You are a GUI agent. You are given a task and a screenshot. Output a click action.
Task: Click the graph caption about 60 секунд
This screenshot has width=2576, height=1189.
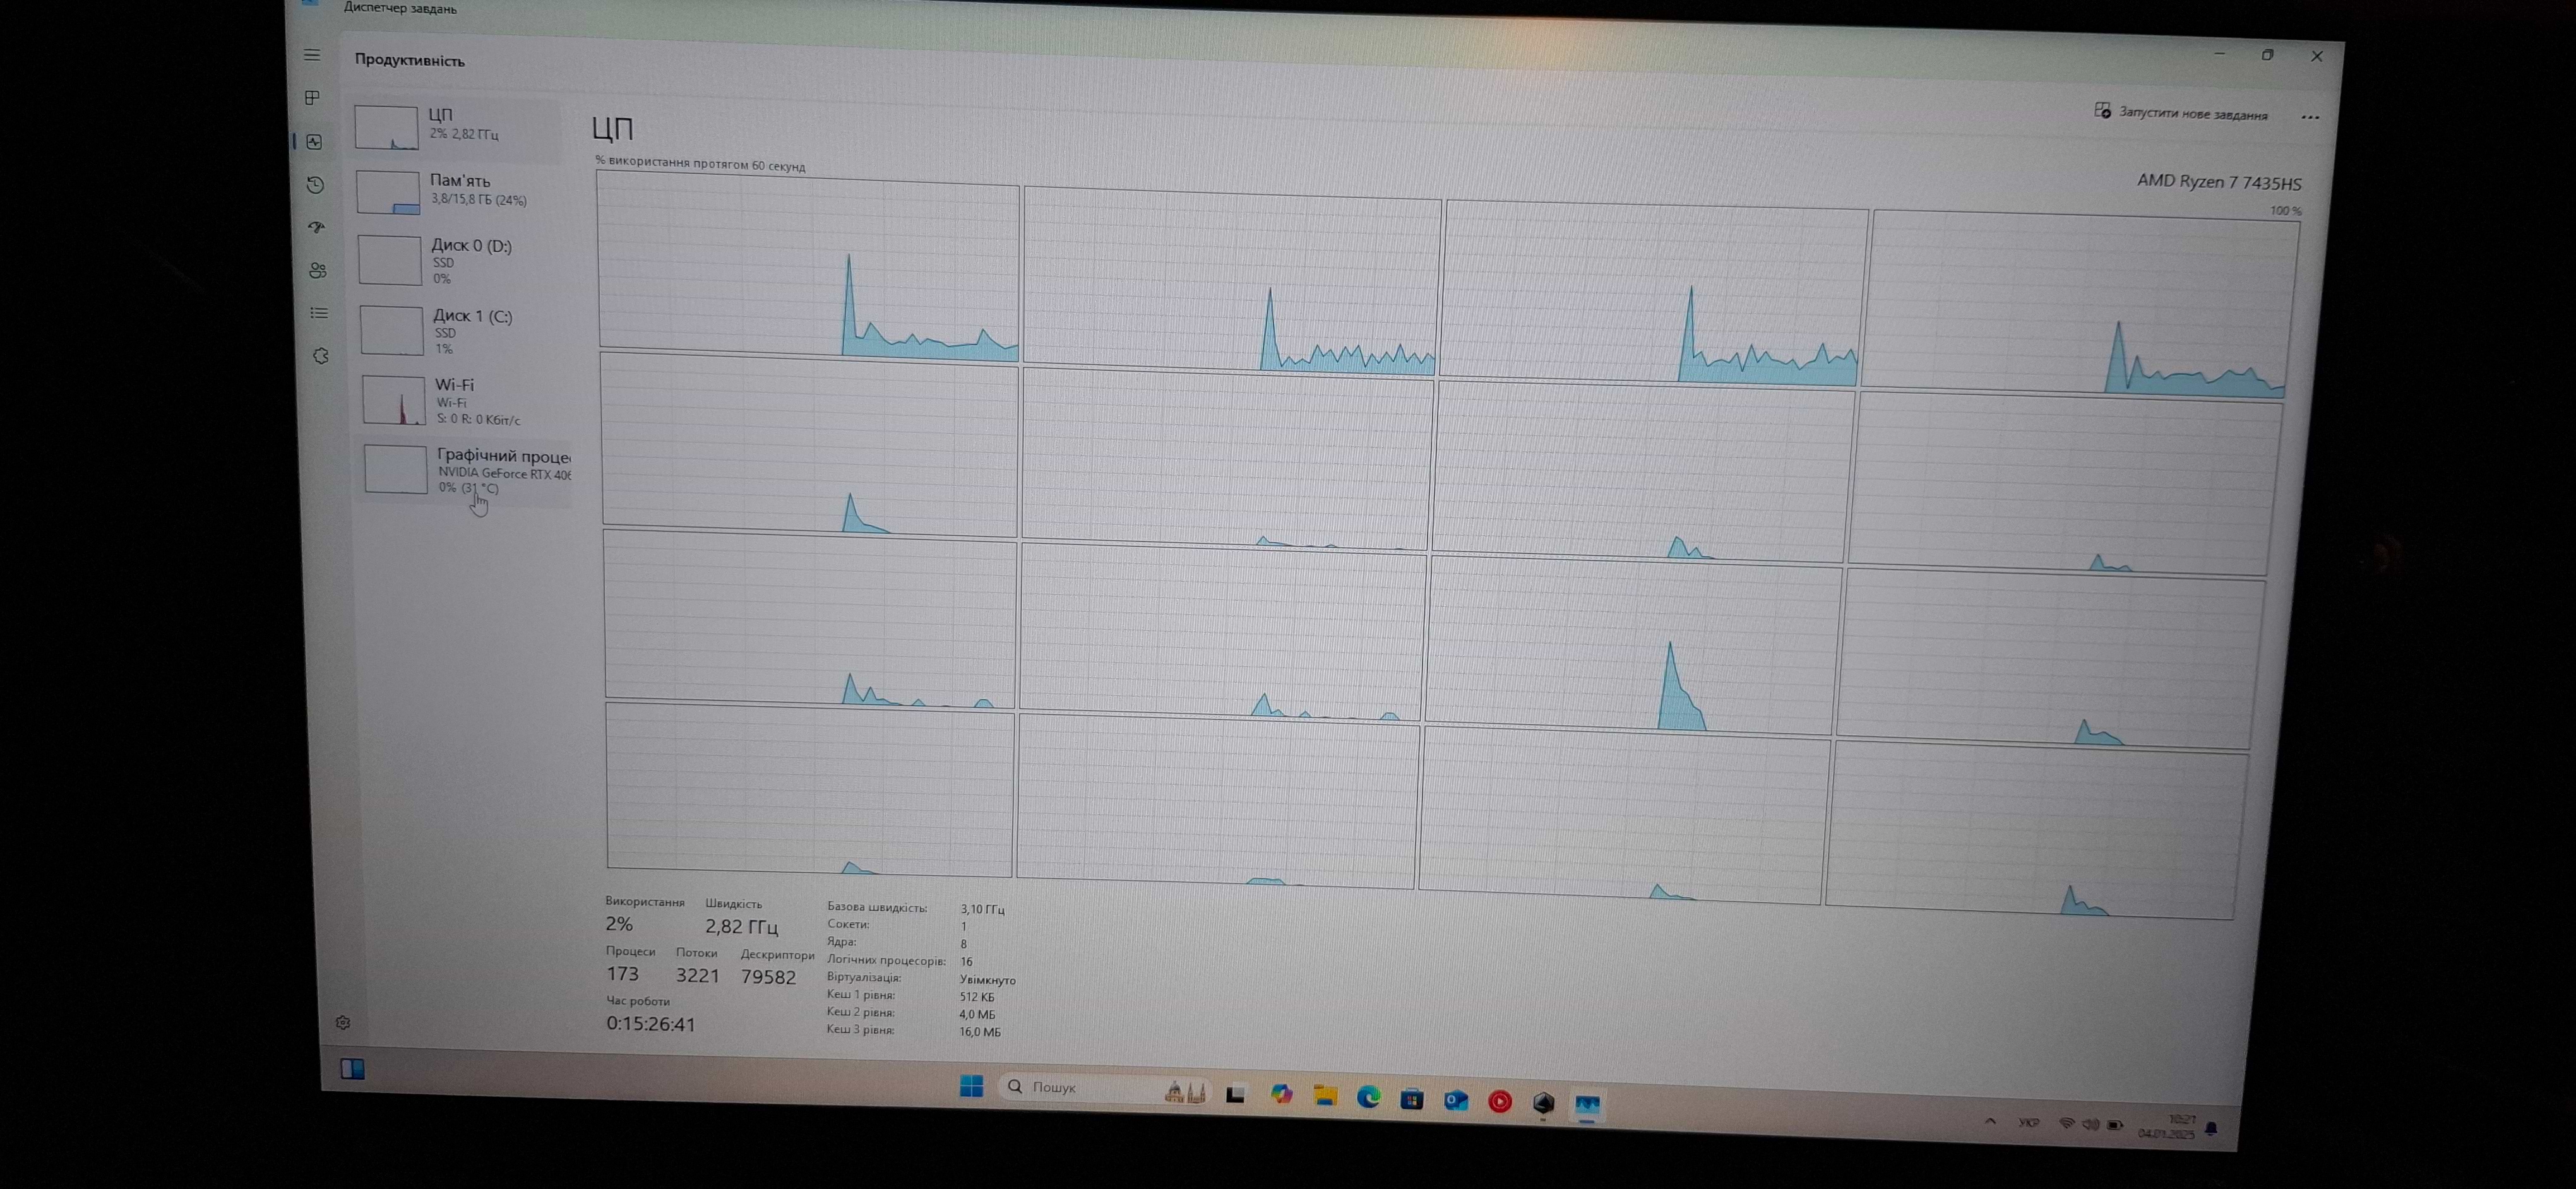coord(700,164)
